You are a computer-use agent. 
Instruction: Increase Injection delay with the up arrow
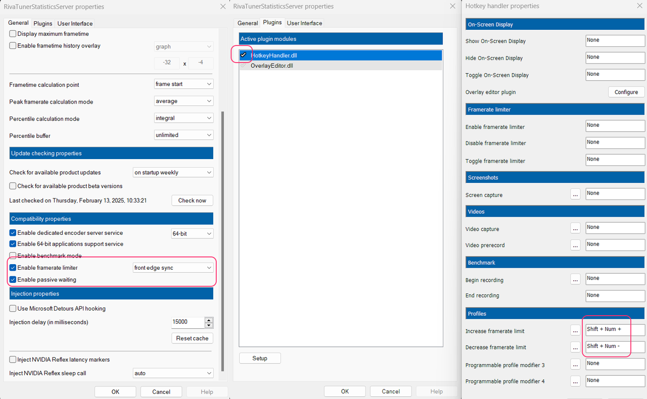[x=209, y=320]
